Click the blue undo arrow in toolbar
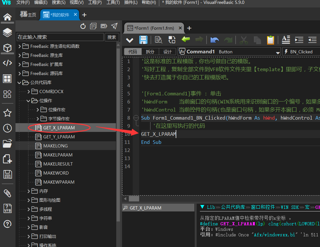The width and height of the screenshot is (320, 247). point(214,40)
